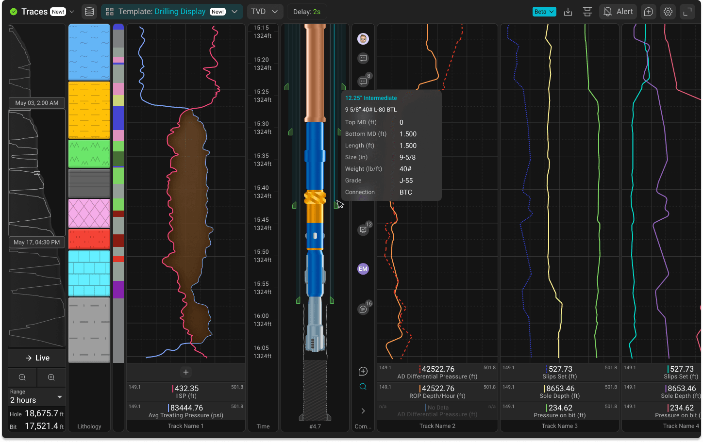Click the Track Name 3 label

(560, 426)
